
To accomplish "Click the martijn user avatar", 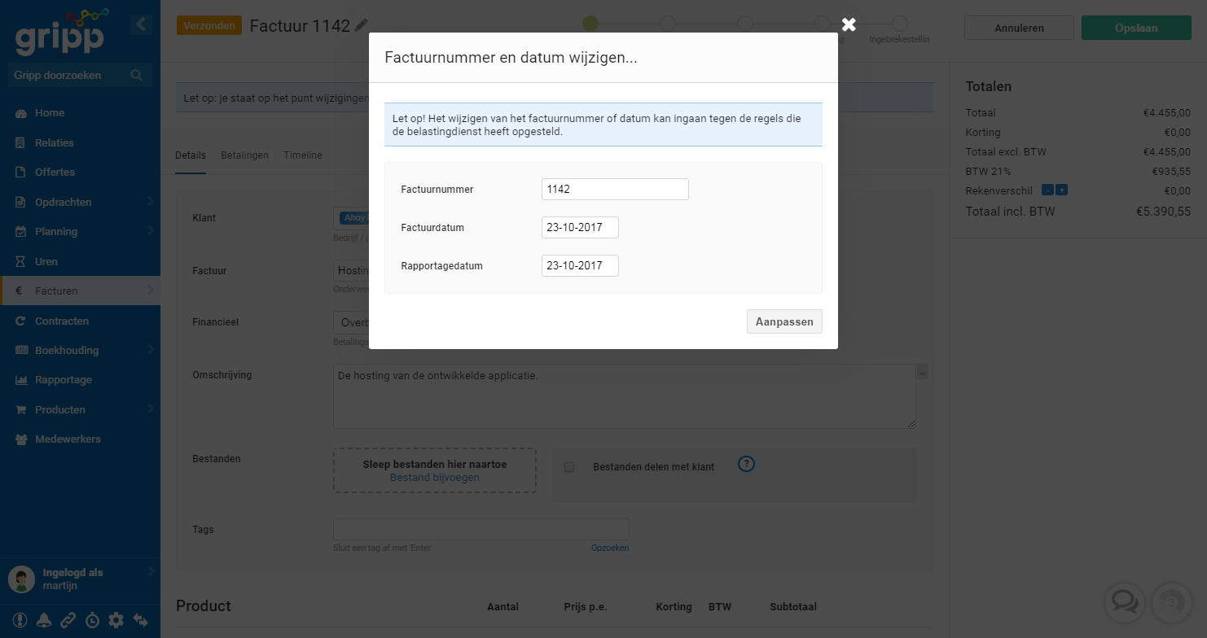I will 21,579.
